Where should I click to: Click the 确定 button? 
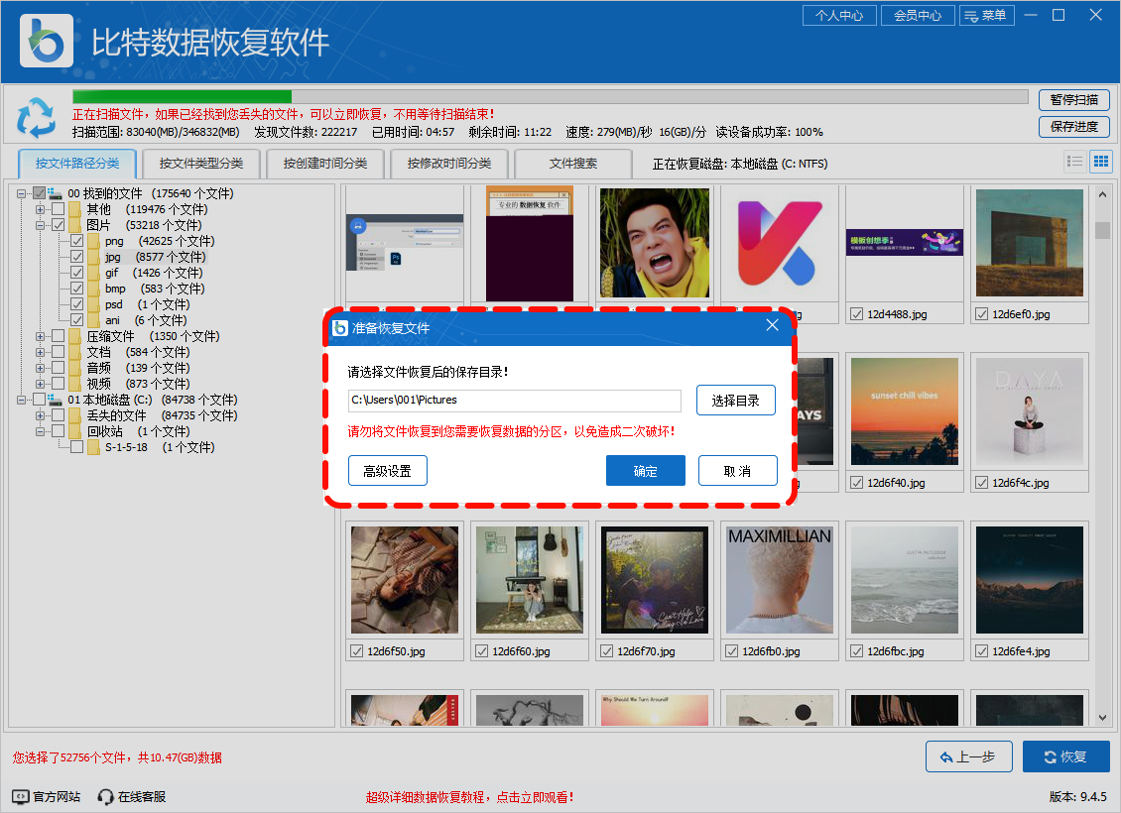[646, 471]
